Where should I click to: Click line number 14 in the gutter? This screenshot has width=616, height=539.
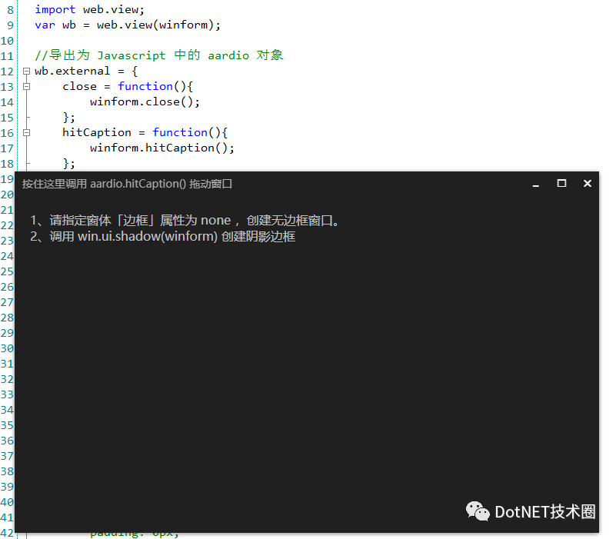click(x=8, y=101)
